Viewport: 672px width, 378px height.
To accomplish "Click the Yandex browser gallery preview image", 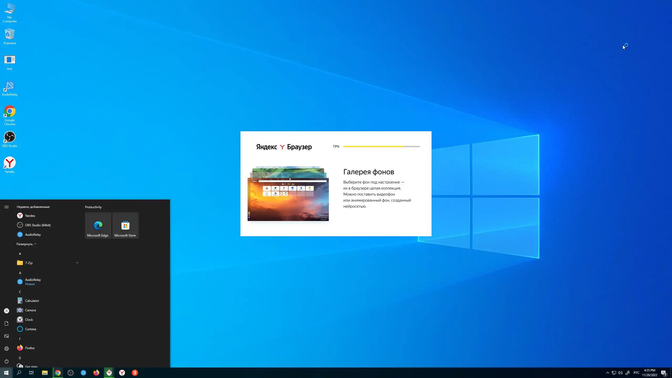I will (x=288, y=194).
